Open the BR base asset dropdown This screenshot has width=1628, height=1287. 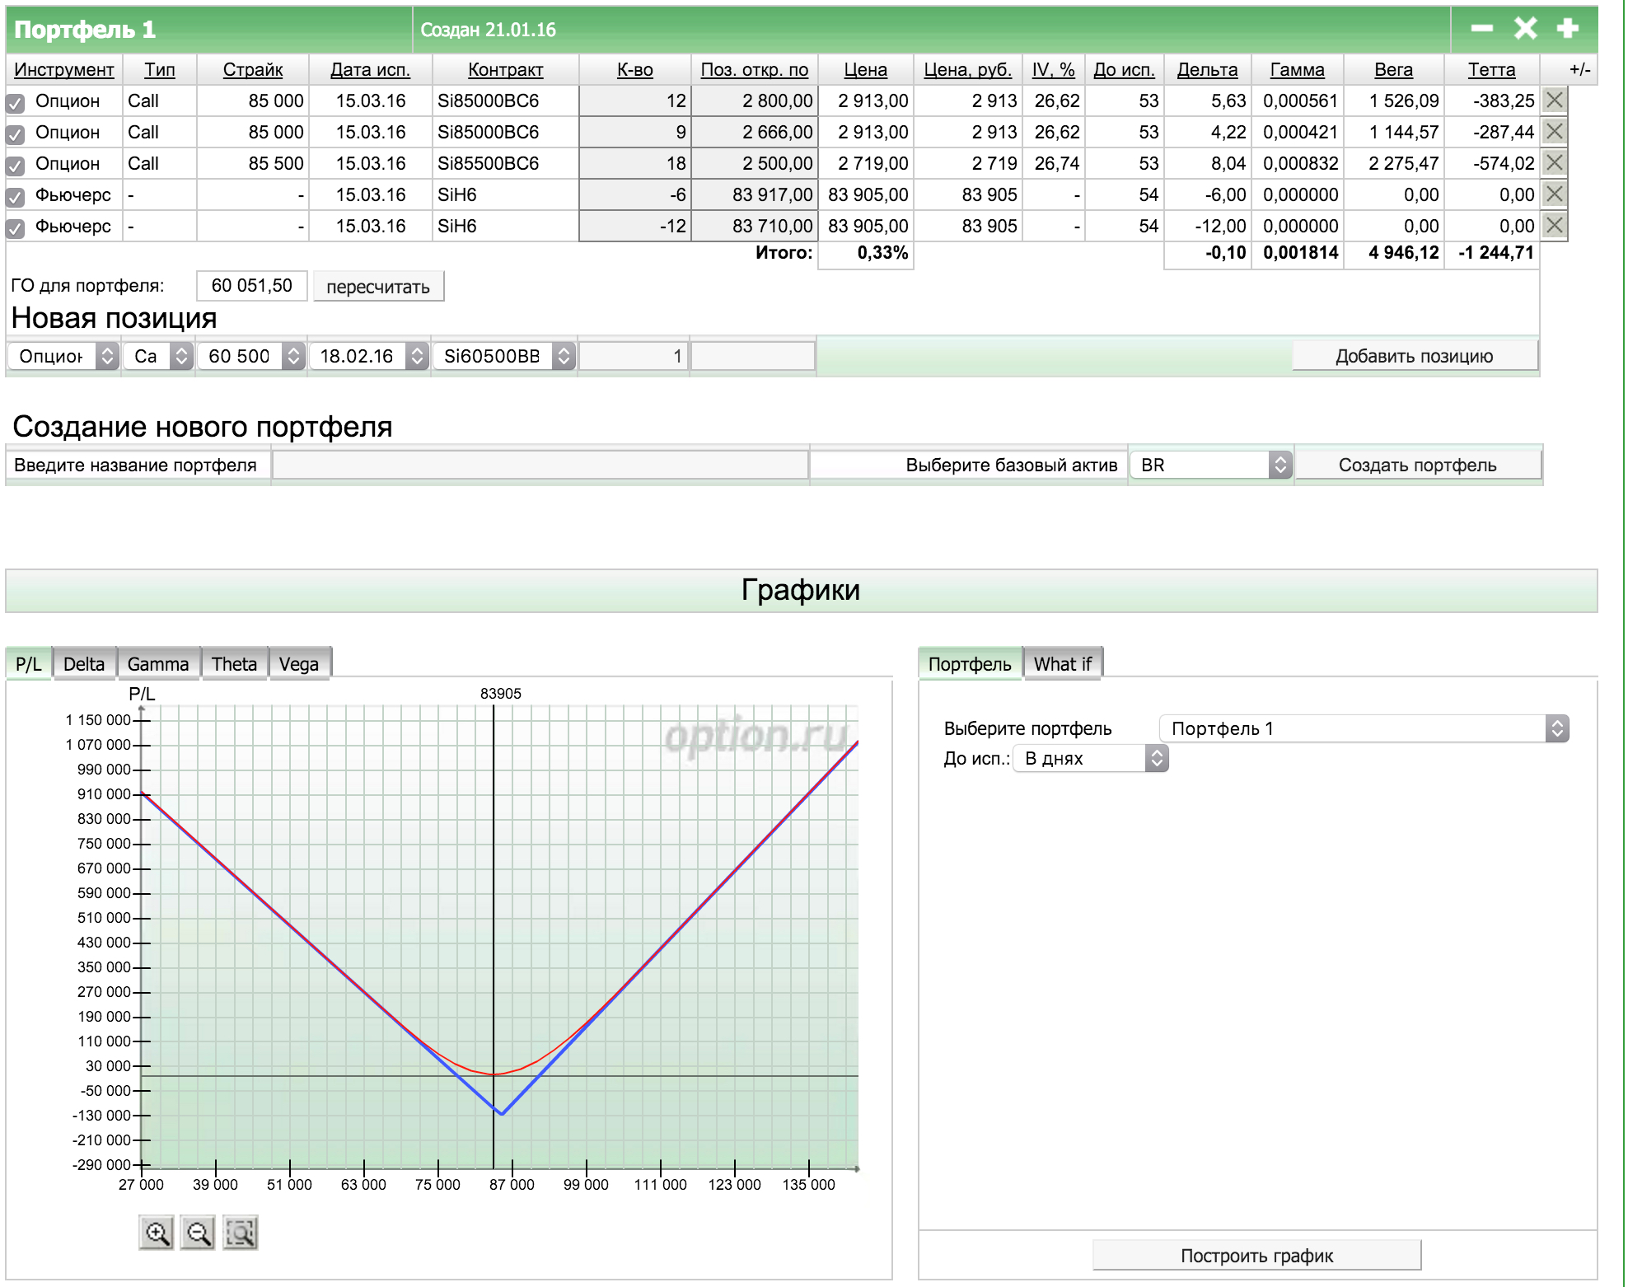(x=1210, y=466)
